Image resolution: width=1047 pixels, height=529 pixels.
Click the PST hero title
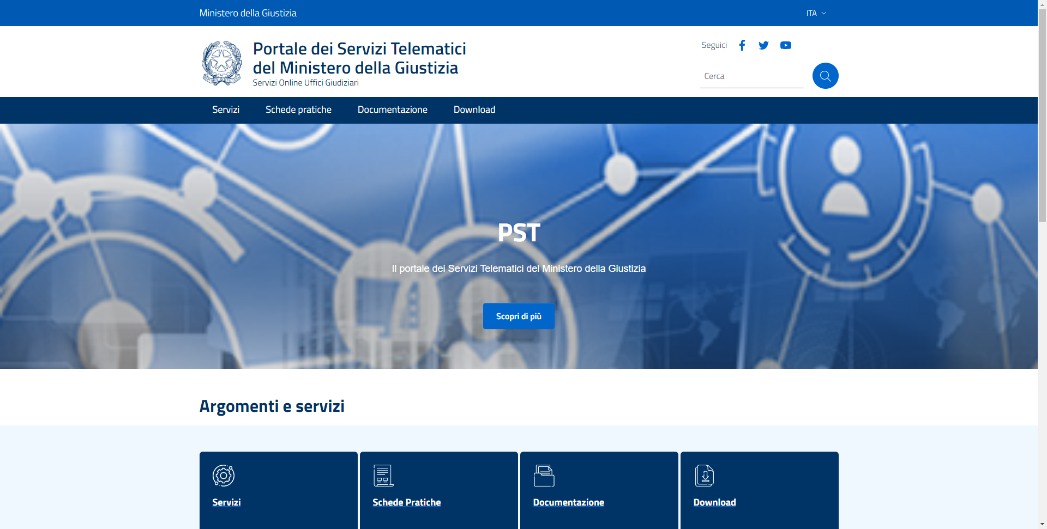(519, 233)
